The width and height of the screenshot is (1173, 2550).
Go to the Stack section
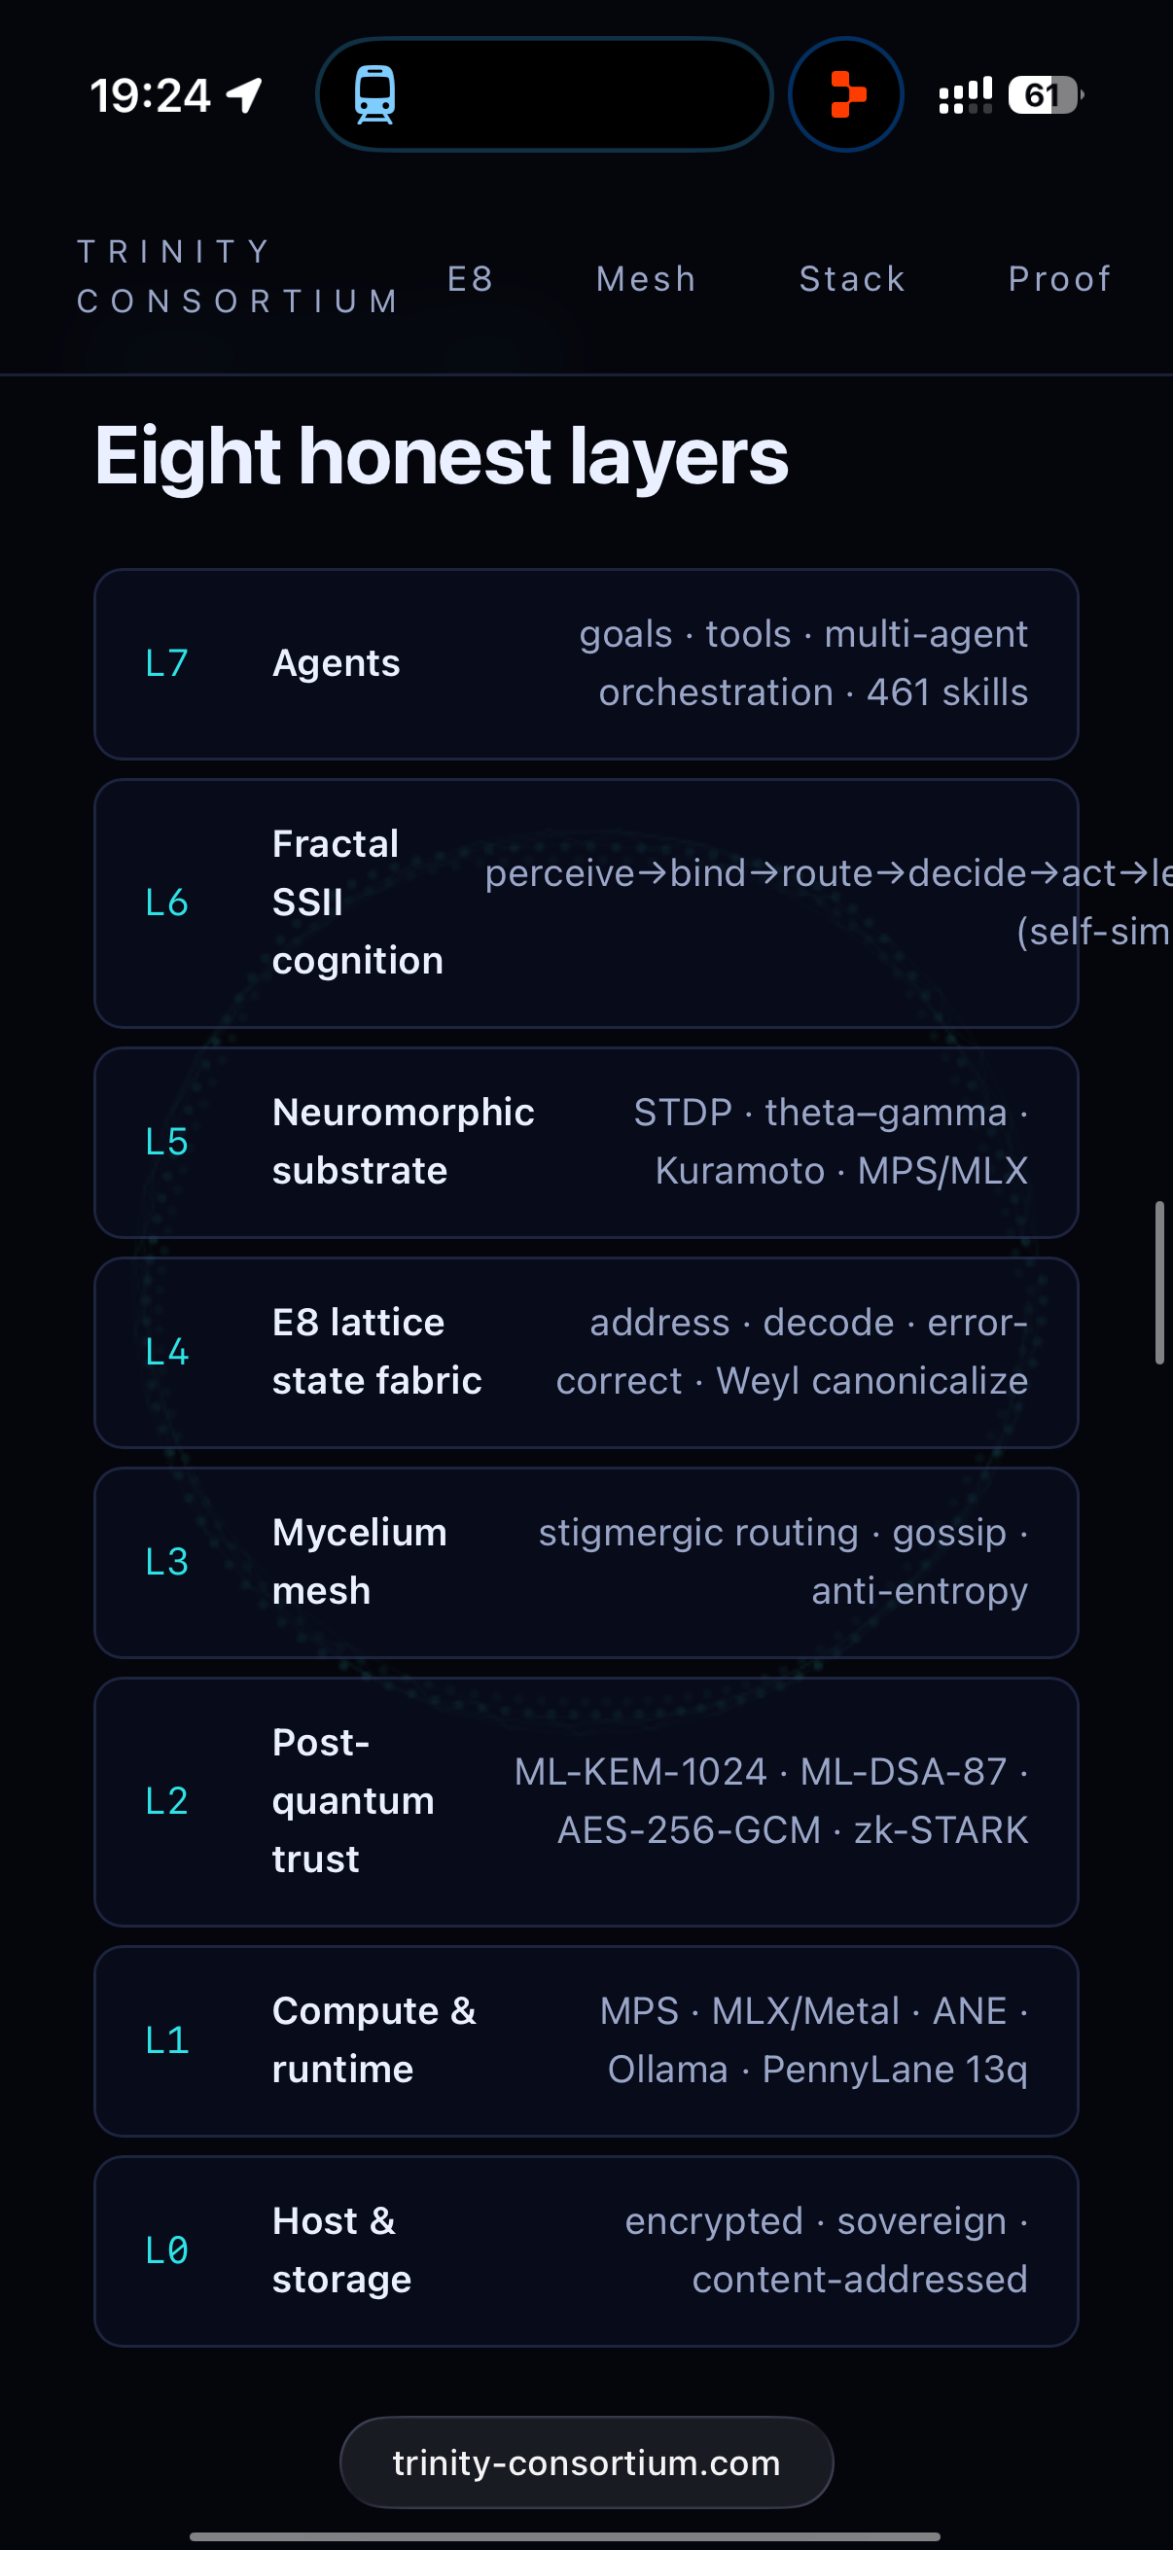(852, 279)
